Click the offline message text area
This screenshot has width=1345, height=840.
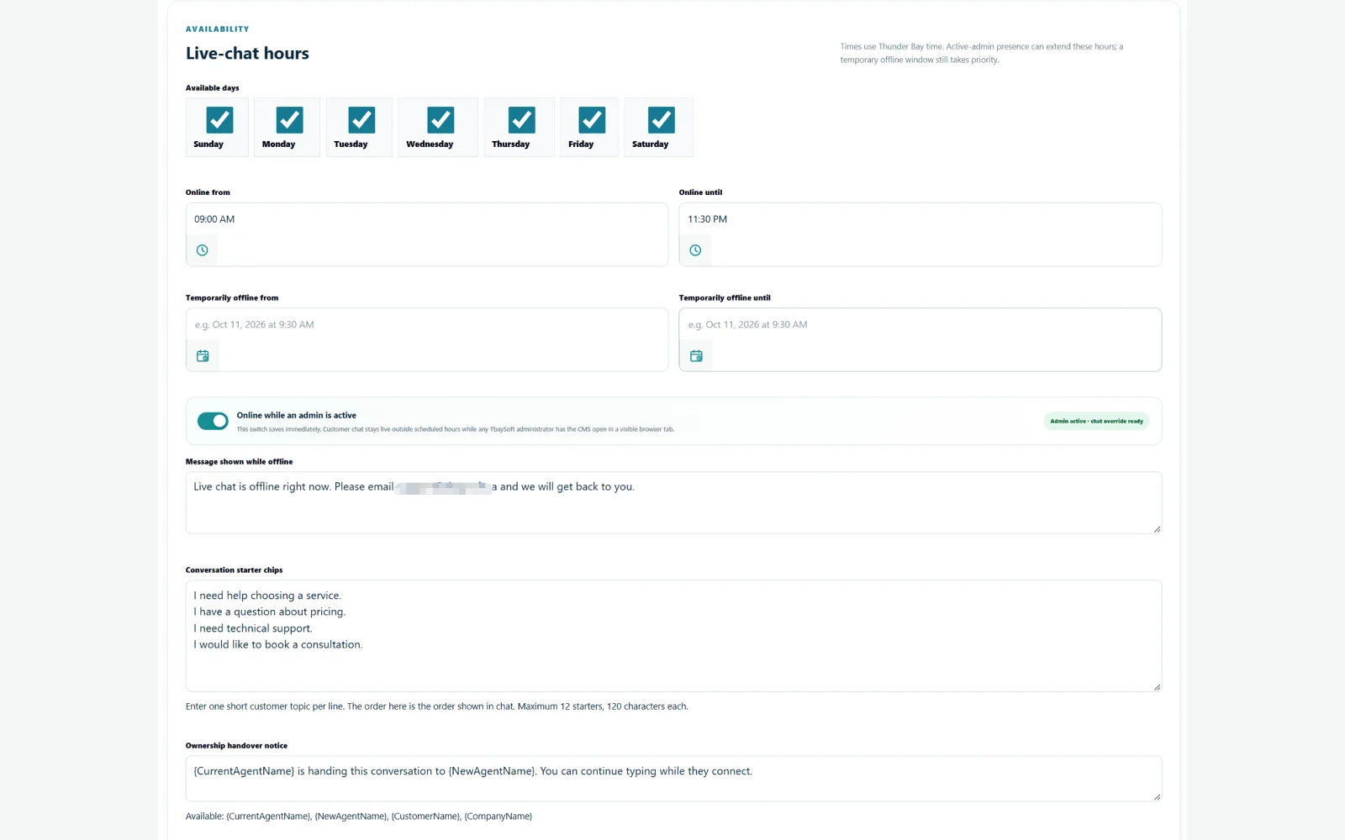pos(673,502)
